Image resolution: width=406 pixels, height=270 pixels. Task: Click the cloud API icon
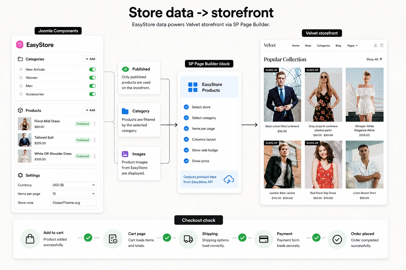tap(229, 180)
